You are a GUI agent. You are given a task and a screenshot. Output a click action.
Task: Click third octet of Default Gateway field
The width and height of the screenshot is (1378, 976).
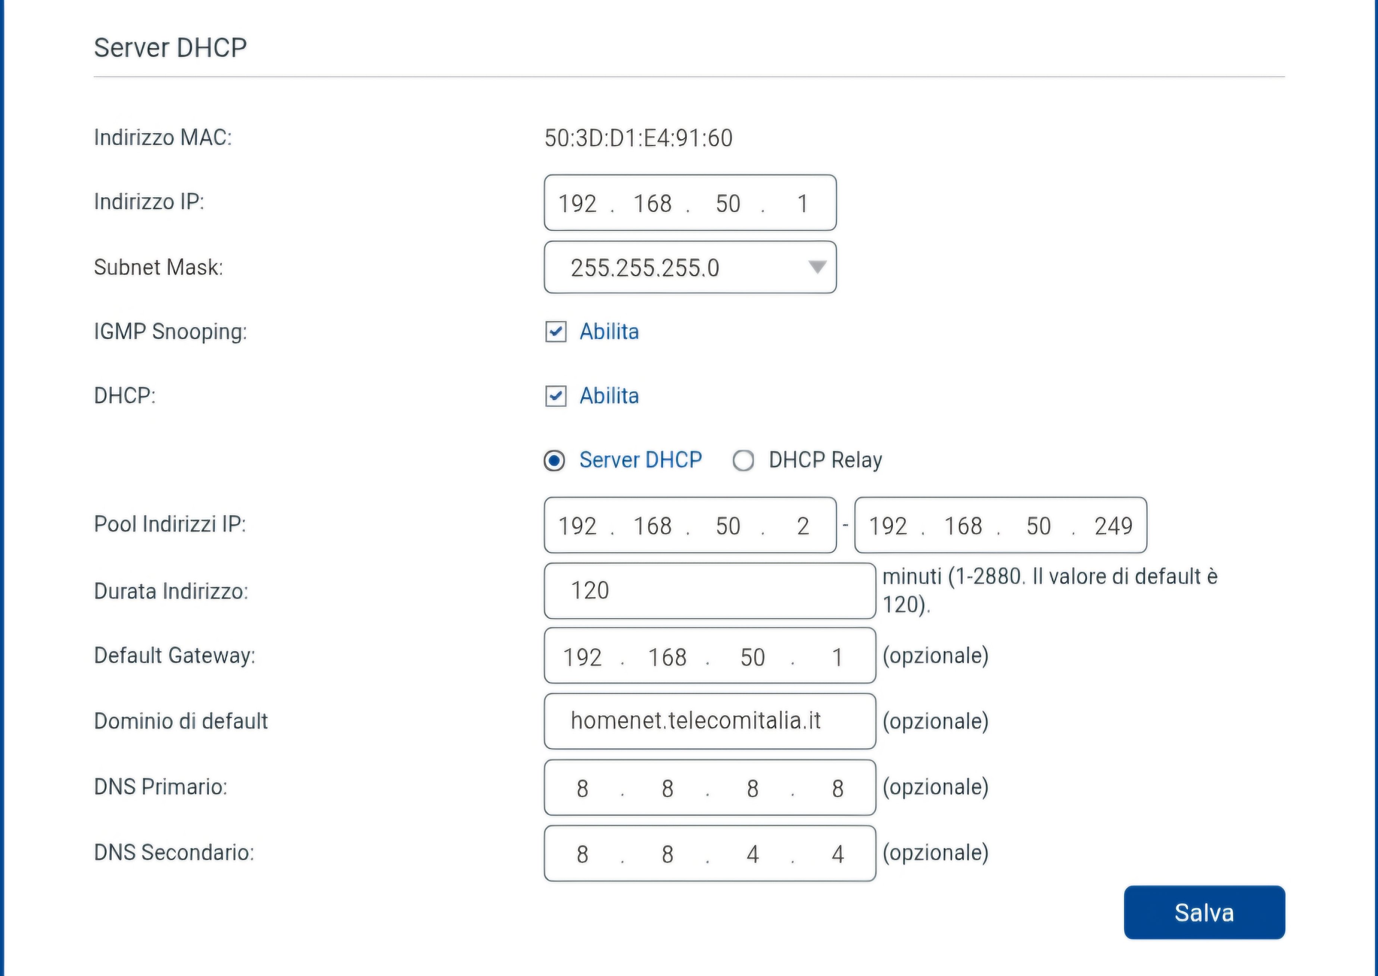(x=753, y=657)
